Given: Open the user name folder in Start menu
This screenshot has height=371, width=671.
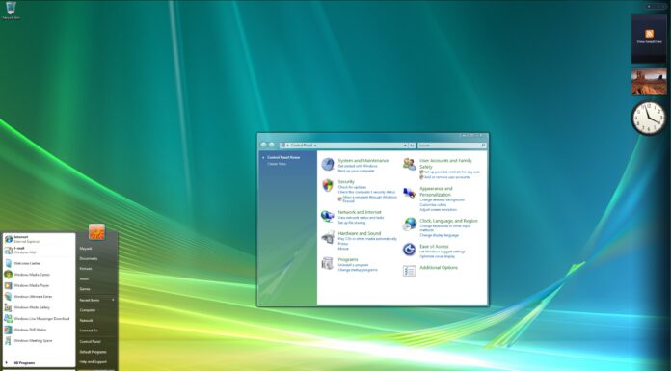Looking at the screenshot, I should 85,249.
